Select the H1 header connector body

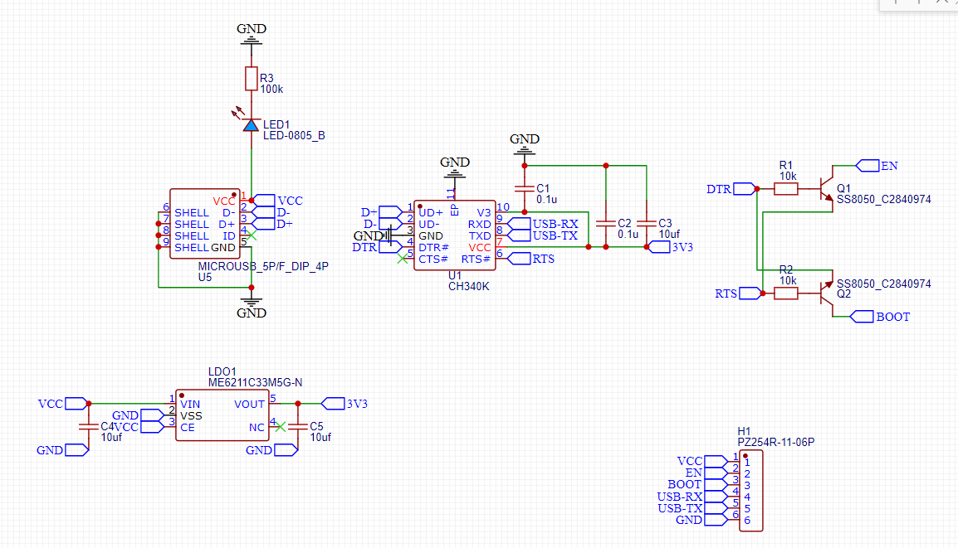[x=750, y=491]
